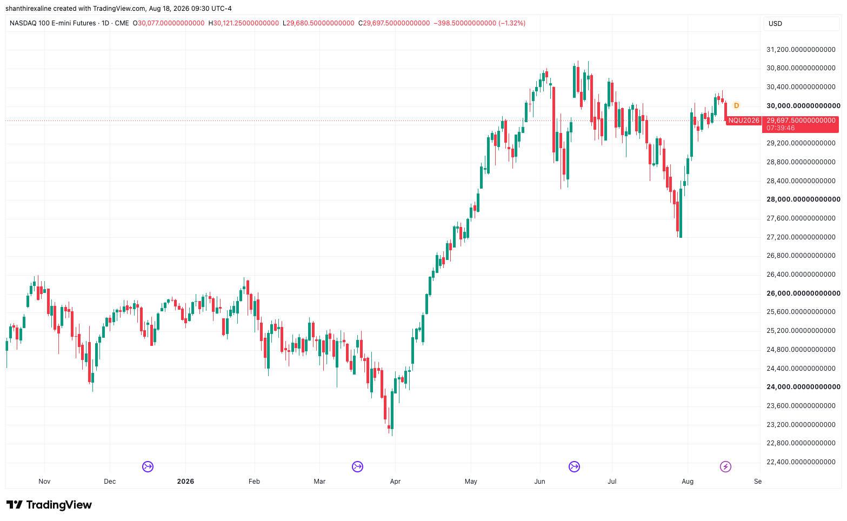Image resolution: width=847 pixels, height=521 pixels.
Task: Click the NASDAQ 100 E-mini Futures title
Action: 53,23
